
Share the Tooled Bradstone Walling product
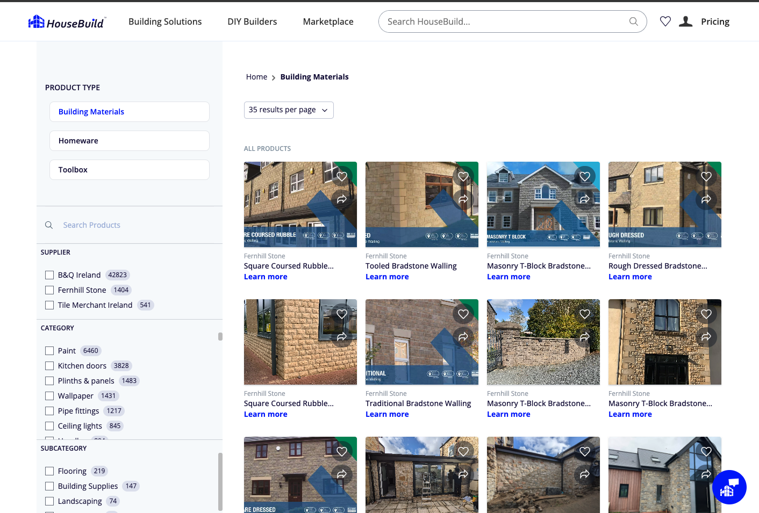point(463,199)
